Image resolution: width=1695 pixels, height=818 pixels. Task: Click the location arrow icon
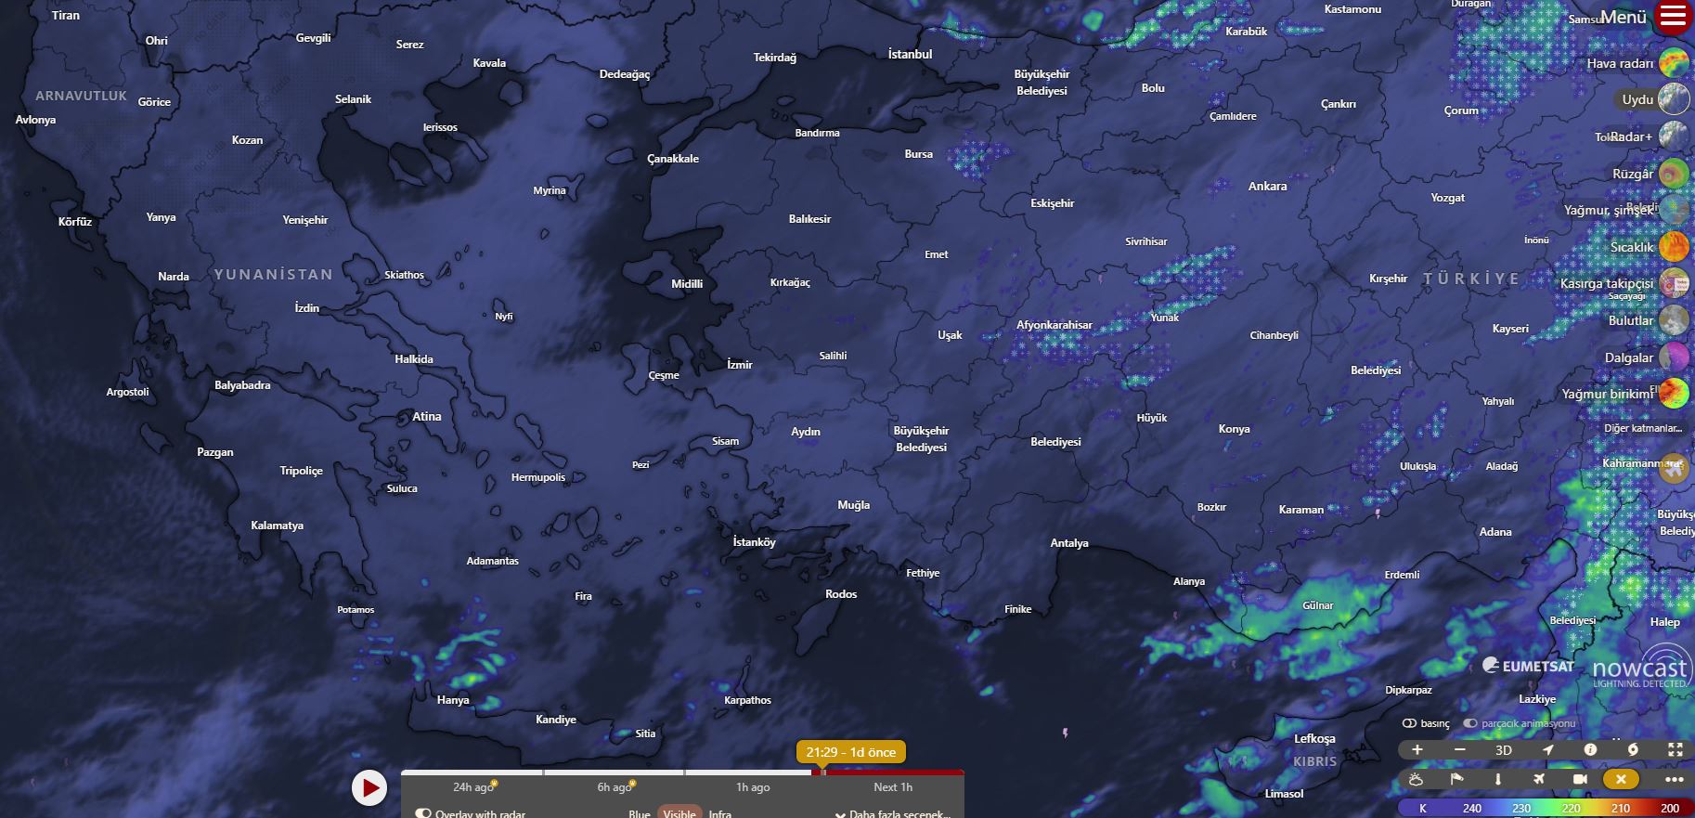coord(1547,750)
